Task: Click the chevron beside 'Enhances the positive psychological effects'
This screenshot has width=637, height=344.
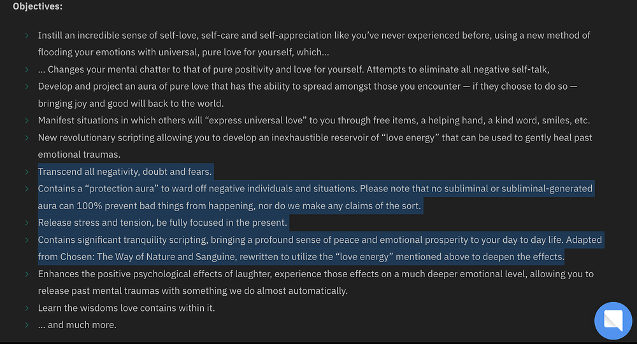Action: (27, 274)
